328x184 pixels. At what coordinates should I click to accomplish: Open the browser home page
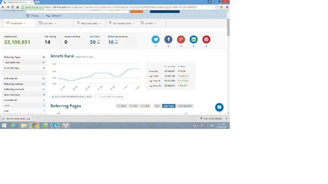click(17, 7)
